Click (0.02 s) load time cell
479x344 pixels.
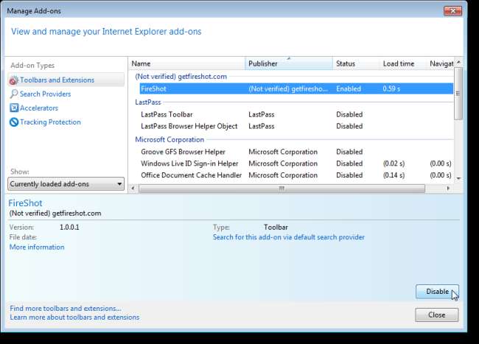(x=394, y=164)
